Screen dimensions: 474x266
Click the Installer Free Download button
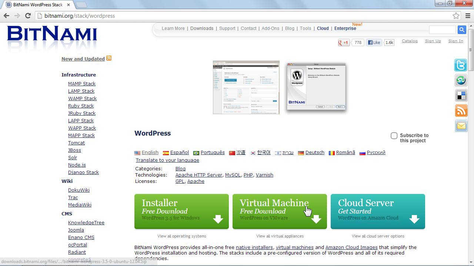(181, 211)
